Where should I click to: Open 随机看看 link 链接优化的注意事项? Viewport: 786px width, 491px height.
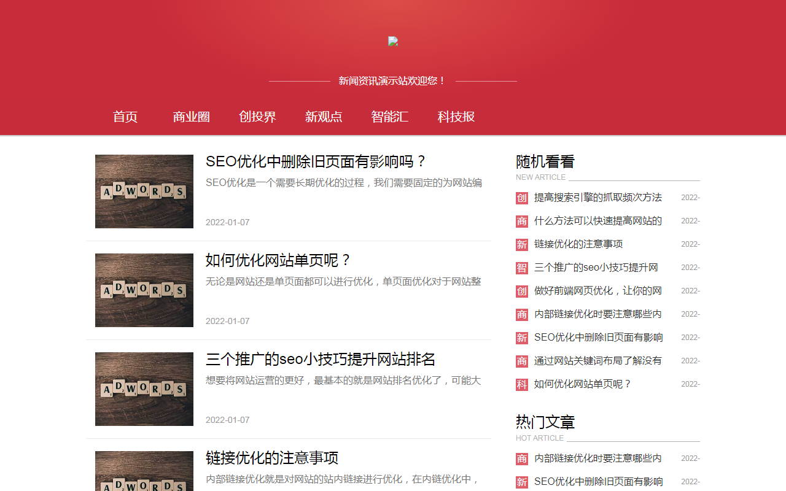click(x=578, y=244)
